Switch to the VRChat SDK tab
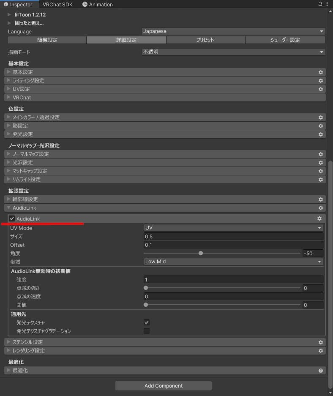 pyautogui.click(x=57, y=4)
